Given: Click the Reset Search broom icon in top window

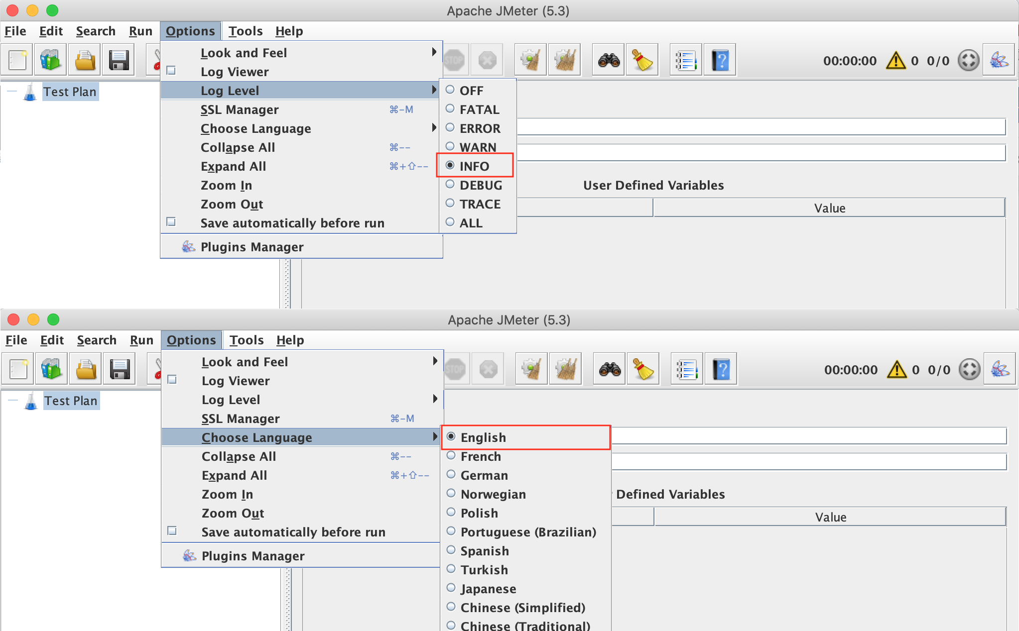Looking at the screenshot, I should coord(642,60).
